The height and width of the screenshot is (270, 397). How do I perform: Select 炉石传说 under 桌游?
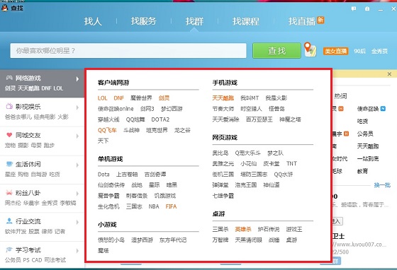pos(269,229)
